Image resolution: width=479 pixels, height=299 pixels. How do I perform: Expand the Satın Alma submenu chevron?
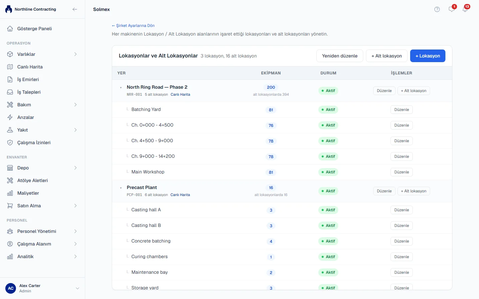(76, 206)
